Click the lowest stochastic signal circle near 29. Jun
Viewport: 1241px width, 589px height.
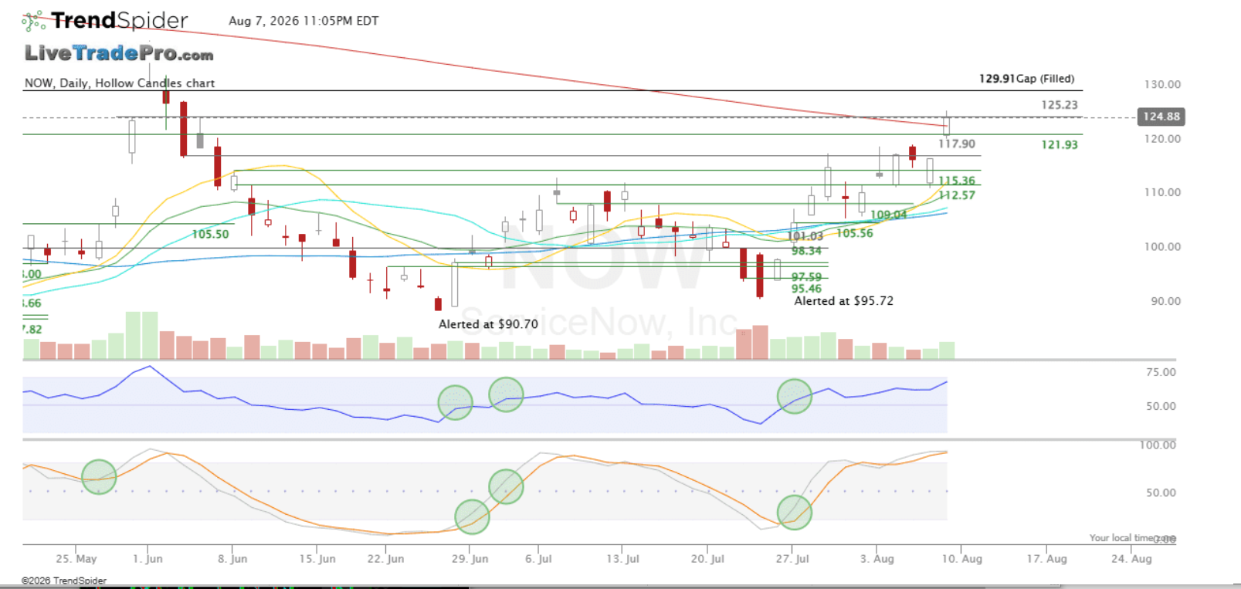(x=472, y=517)
